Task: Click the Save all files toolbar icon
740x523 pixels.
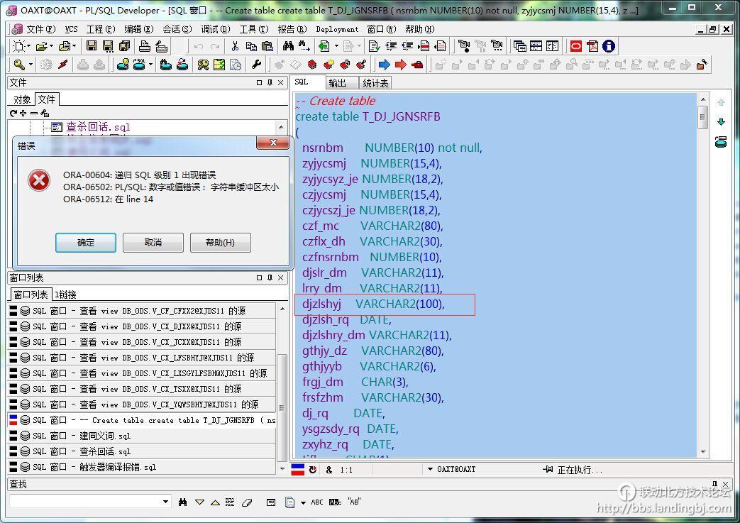Action: pyautogui.click(x=125, y=46)
